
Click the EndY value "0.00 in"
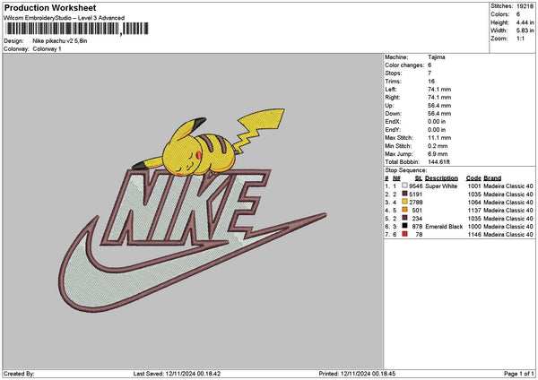(437, 130)
